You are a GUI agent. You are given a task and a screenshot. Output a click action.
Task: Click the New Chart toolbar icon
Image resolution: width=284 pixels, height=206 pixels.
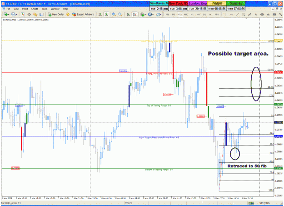tap(5, 15)
